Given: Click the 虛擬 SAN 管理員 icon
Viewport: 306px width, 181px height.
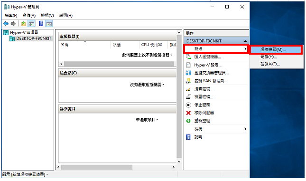Looking at the screenshot, I should coord(188,81).
